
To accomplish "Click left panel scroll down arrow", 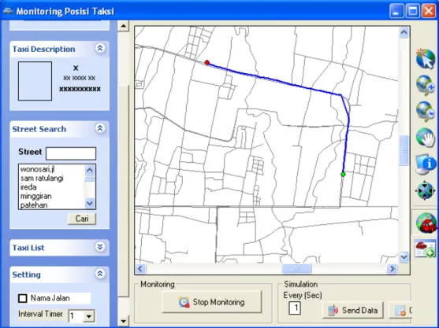I will coord(123,321).
